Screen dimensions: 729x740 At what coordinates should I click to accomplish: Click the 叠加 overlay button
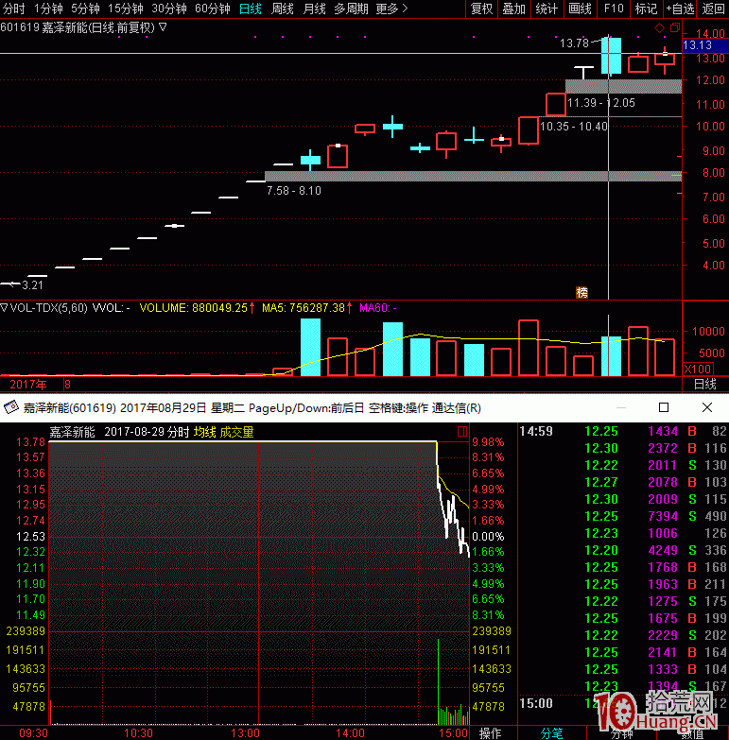coord(514,9)
